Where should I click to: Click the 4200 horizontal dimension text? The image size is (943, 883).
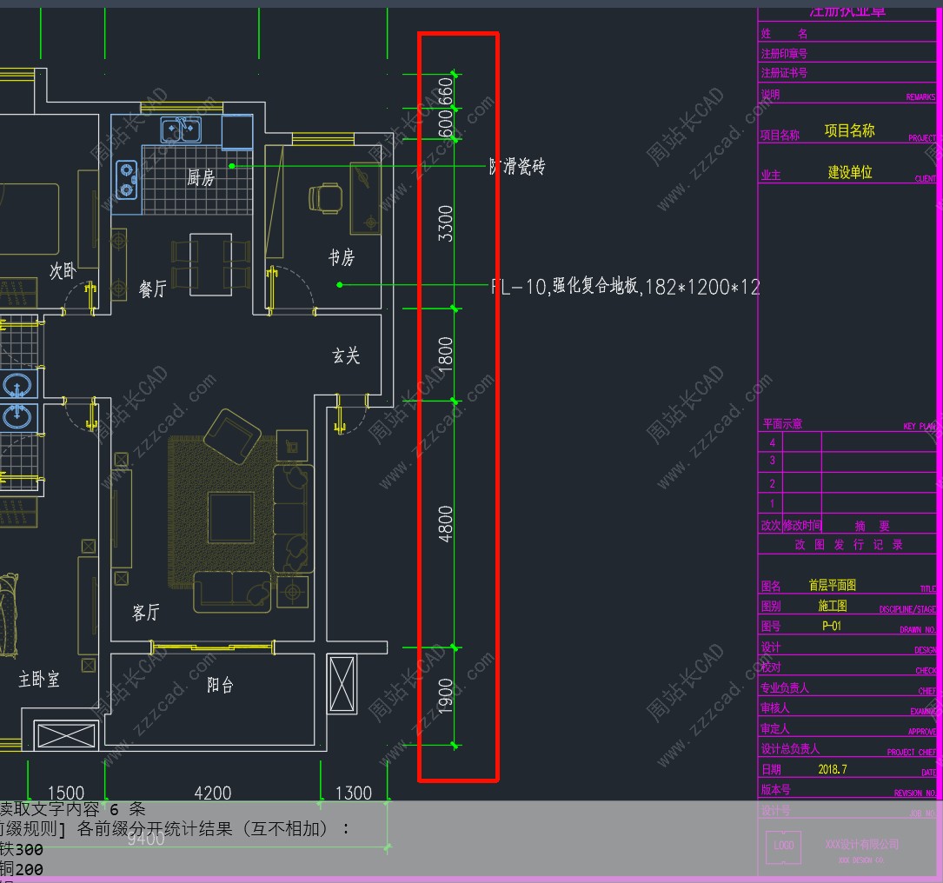(213, 793)
